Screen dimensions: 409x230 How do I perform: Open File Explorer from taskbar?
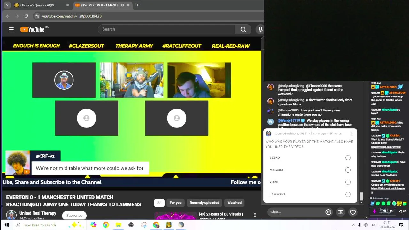(x=118, y=225)
